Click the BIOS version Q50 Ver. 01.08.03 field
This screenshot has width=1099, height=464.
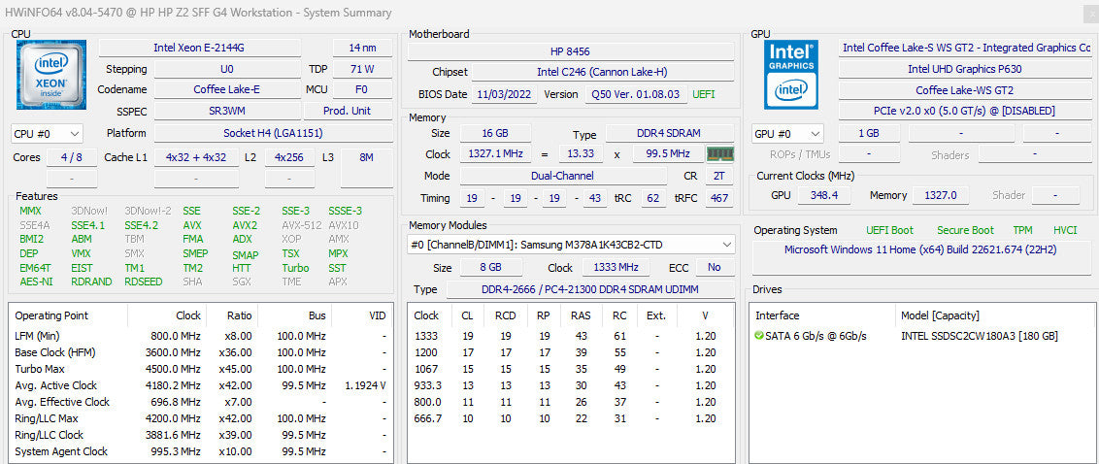coord(636,94)
